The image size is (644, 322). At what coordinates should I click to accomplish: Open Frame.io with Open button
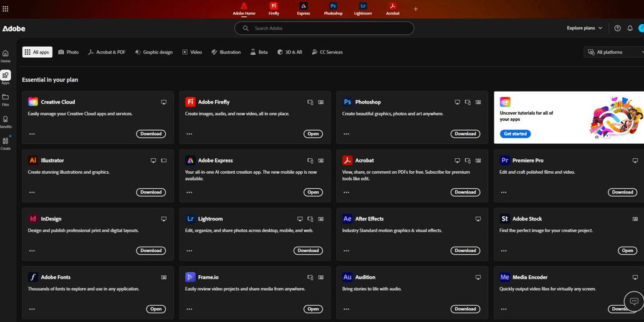pyautogui.click(x=313, y=309)
